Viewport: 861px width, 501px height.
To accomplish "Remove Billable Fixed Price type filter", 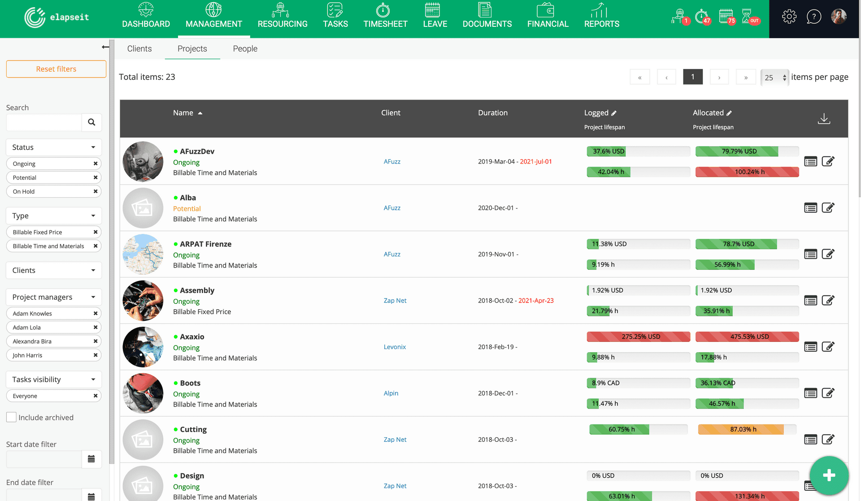I will pos(96,232).
